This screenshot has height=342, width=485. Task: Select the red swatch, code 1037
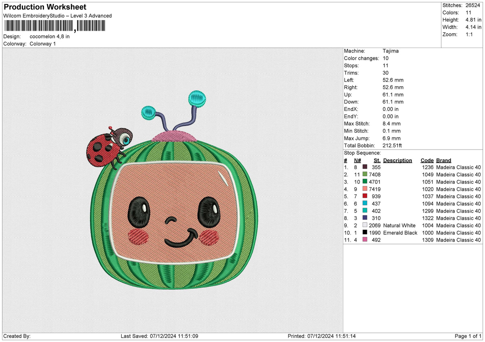365,196
